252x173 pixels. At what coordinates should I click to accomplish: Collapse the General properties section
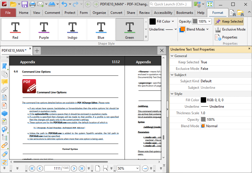pos(172,56)
